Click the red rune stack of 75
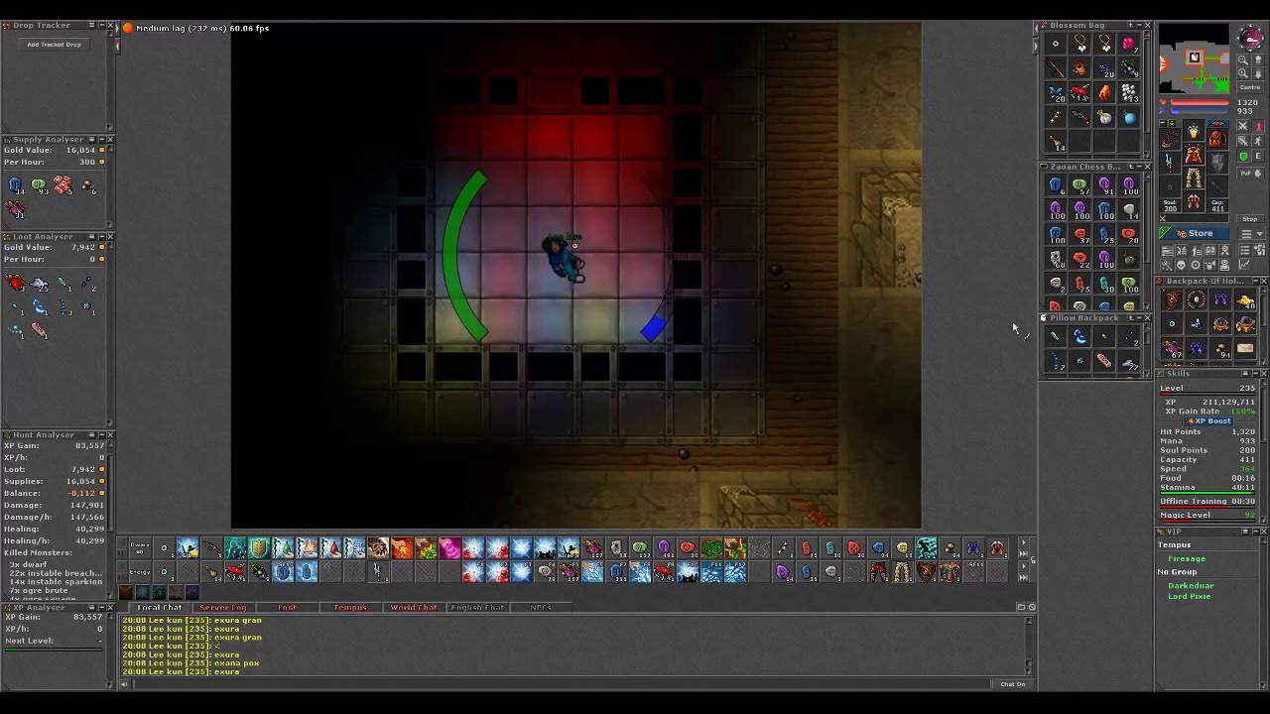 click(1080, 284)
